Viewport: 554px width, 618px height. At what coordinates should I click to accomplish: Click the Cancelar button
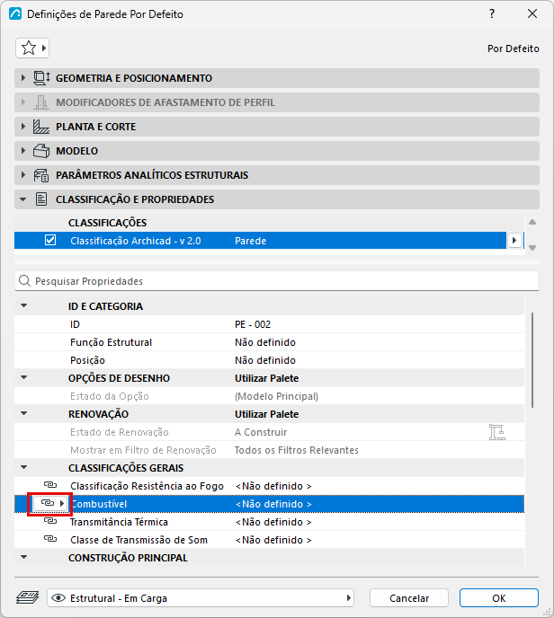pos(409,598)
